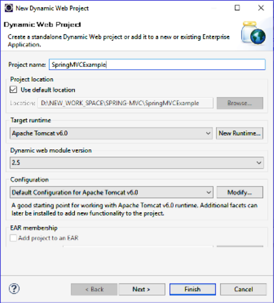Cancel the project wizard
Screen dimensions: 274x303
tap(243, 289)
